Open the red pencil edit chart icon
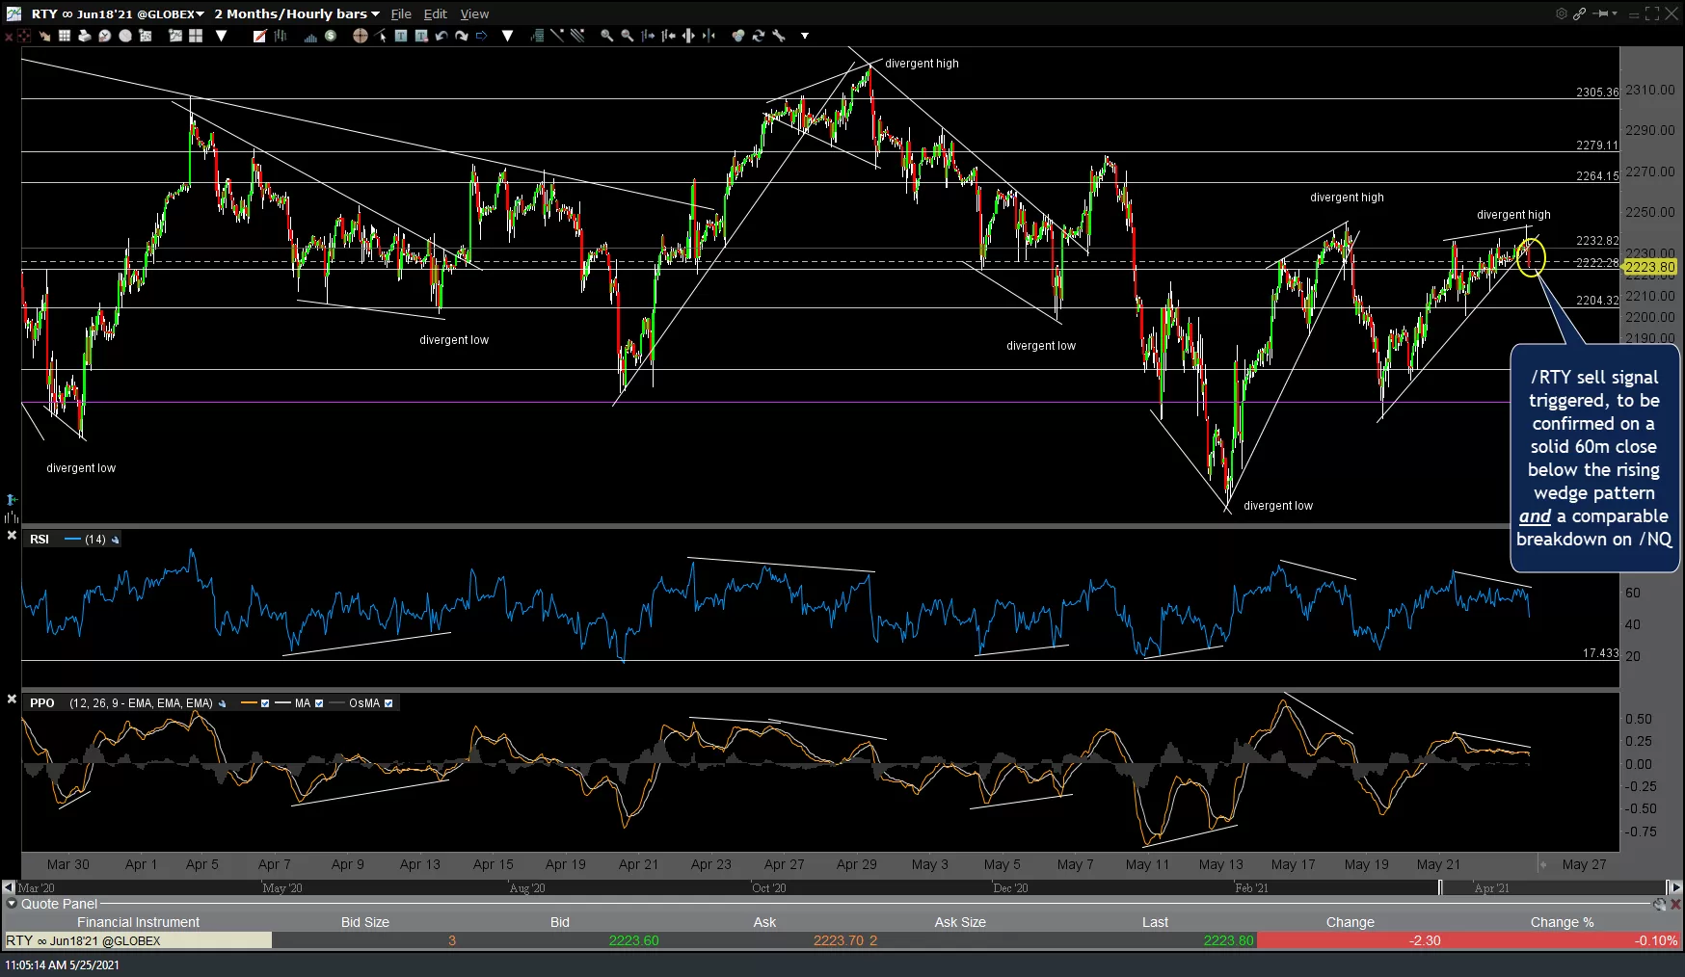Screen dimensions: 1685x977 click(259, 36)
